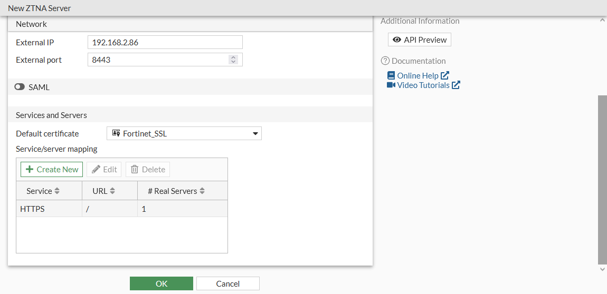Click the External IP input field
This screenshot has width=607, height=294.
pos(165,43)
